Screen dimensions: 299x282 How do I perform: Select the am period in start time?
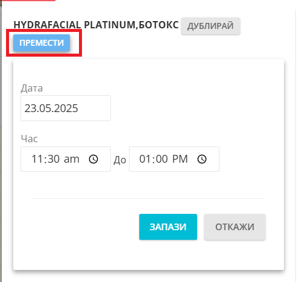(72, 159)
